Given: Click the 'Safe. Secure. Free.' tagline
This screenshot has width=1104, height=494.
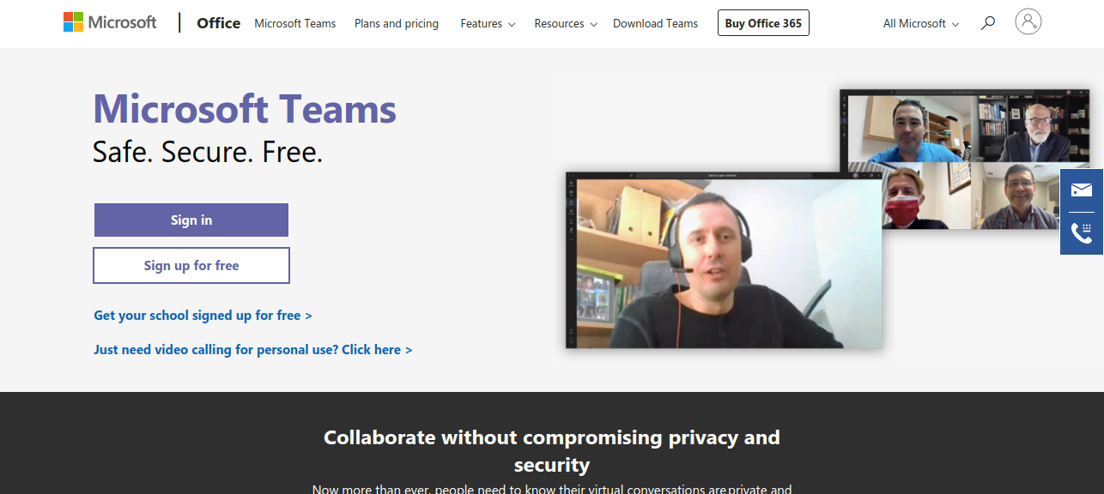Looking at the screenshot, I should click(x=208, y=152).
